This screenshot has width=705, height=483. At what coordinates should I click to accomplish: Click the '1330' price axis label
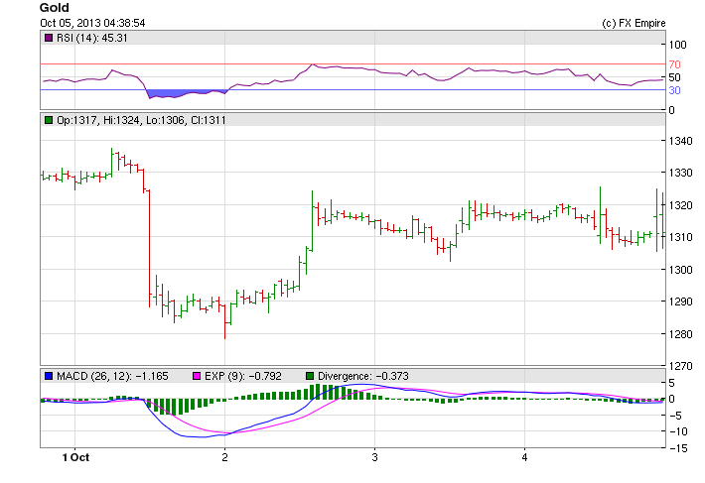[x=681, y=173]
